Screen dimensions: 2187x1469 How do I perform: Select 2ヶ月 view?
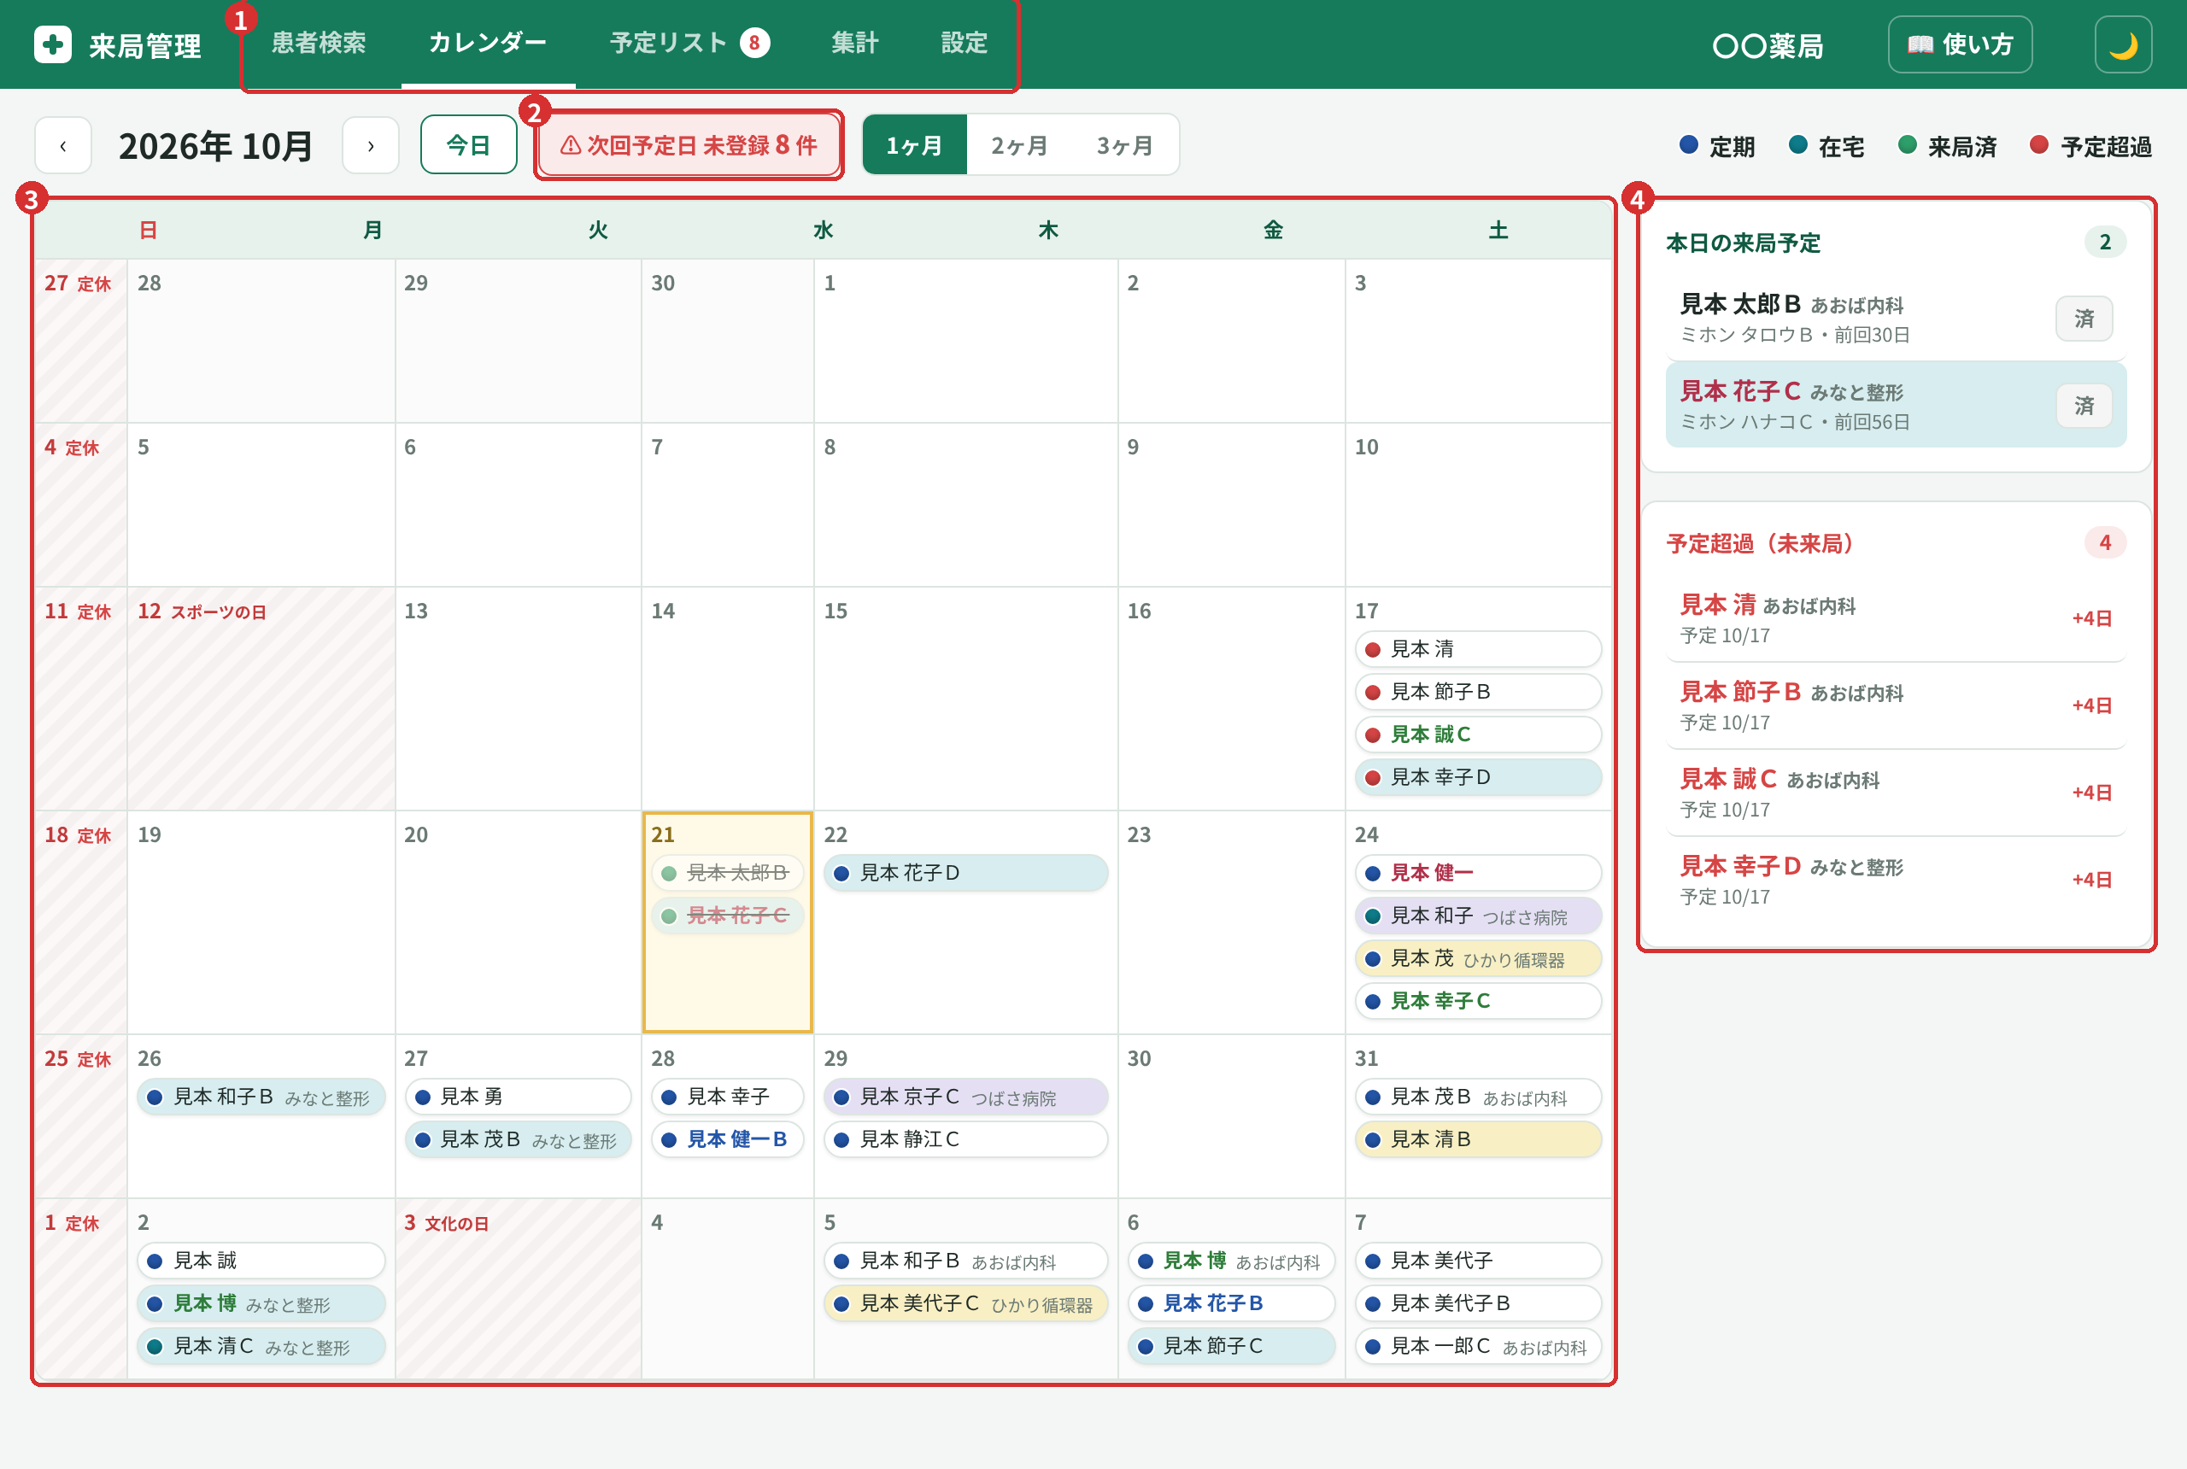[x=1018, y=145]
